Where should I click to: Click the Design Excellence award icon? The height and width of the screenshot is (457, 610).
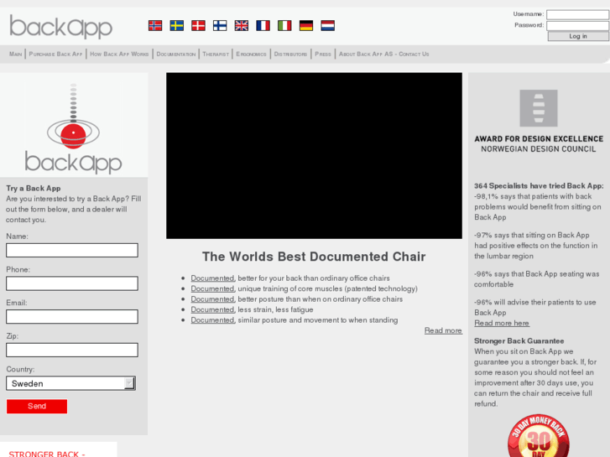(x=539, y=108)
